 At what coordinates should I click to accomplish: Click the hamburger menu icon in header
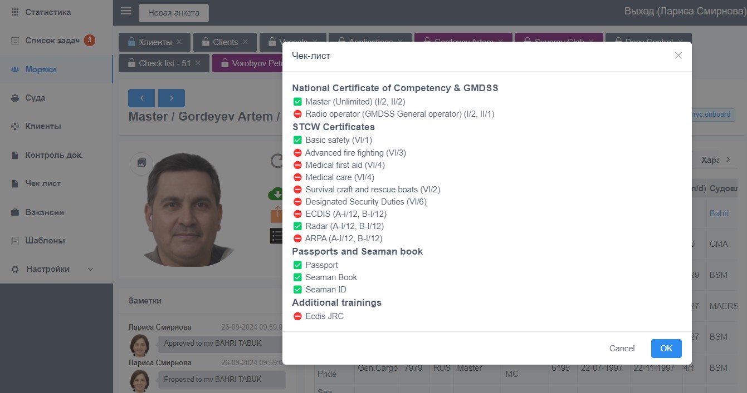coord(126,11)
